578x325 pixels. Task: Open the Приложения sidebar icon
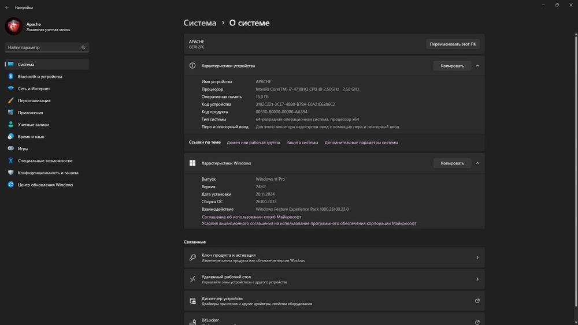pos(11,113)
